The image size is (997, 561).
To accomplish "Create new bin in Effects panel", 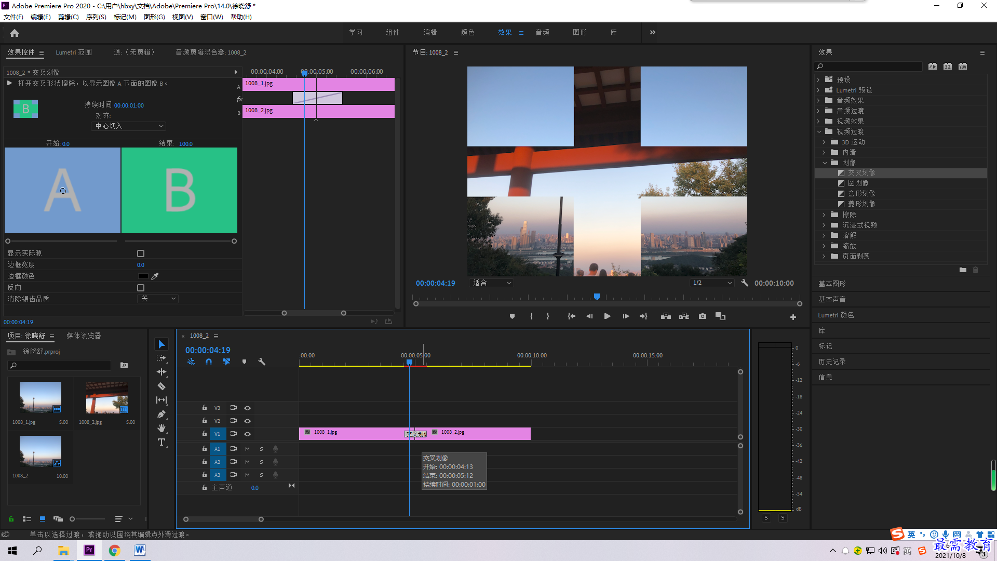I will [963, 270].
